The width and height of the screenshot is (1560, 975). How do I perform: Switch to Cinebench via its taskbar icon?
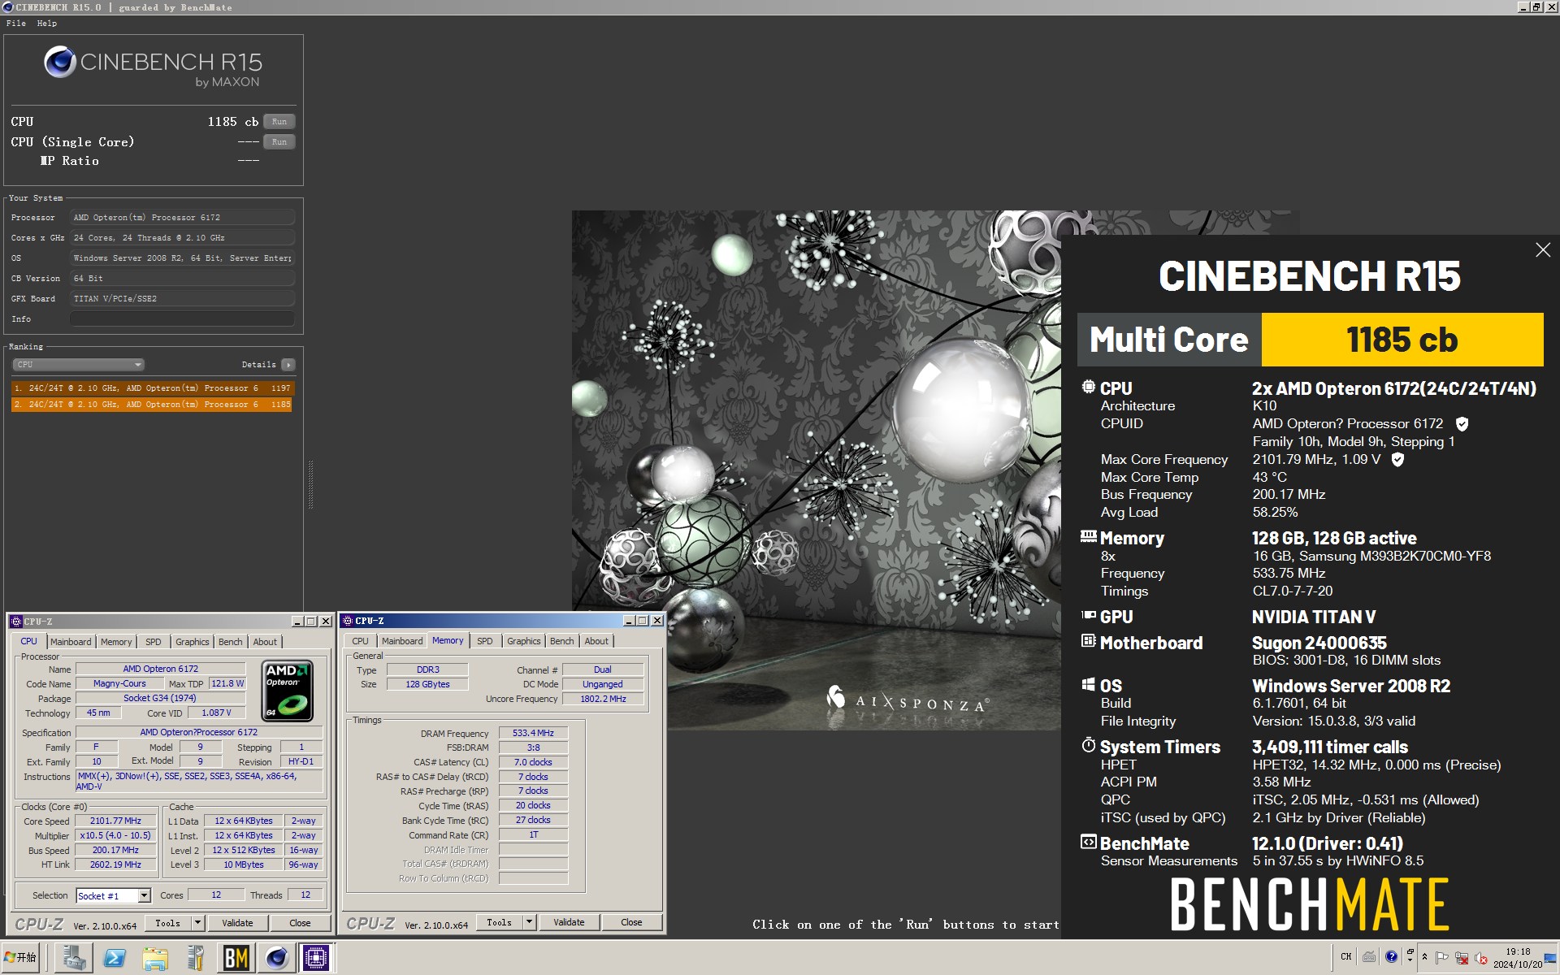click(x=276, y=958)
